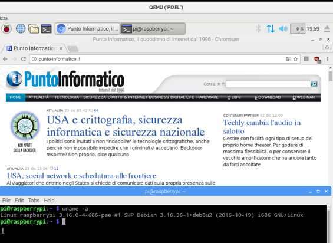Open the terminal Tabs menu
333x243 pixels.
pyautogui.click(x=34, y=201)
